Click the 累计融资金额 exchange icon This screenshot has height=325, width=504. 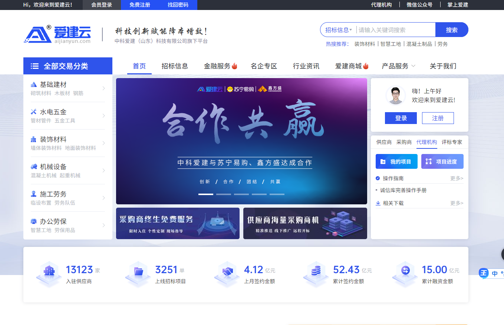pyautogui.click(x=405, y=274)
